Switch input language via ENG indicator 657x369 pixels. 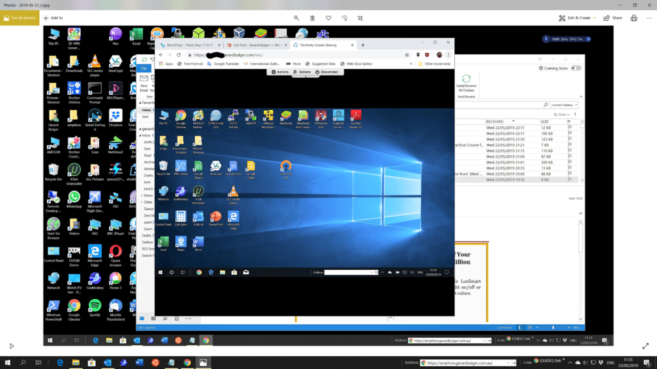pos(611,363)
